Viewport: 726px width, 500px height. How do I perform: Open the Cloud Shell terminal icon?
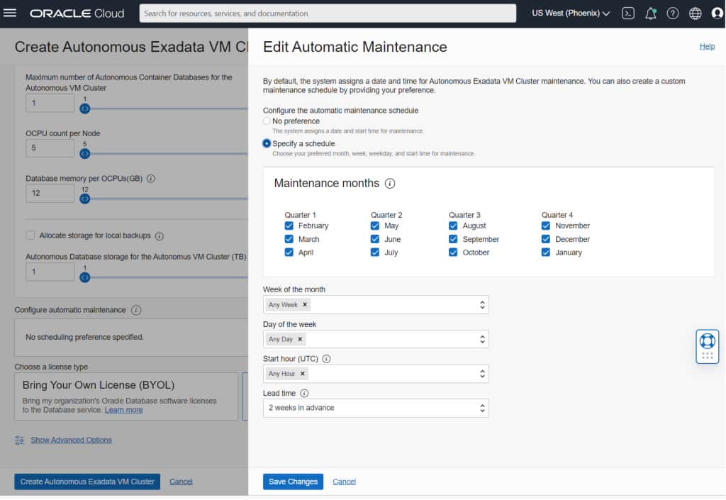click(627, 13)
